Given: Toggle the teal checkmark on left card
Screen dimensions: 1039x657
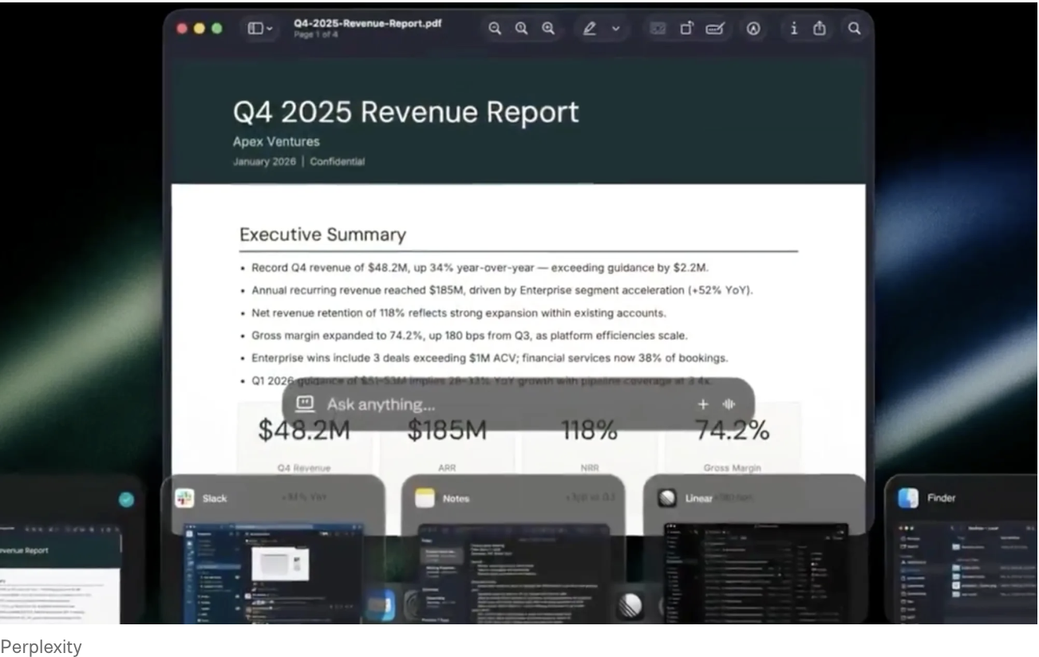Looking at the screenshot, I should pyautogui.click(x=126, y=500).
